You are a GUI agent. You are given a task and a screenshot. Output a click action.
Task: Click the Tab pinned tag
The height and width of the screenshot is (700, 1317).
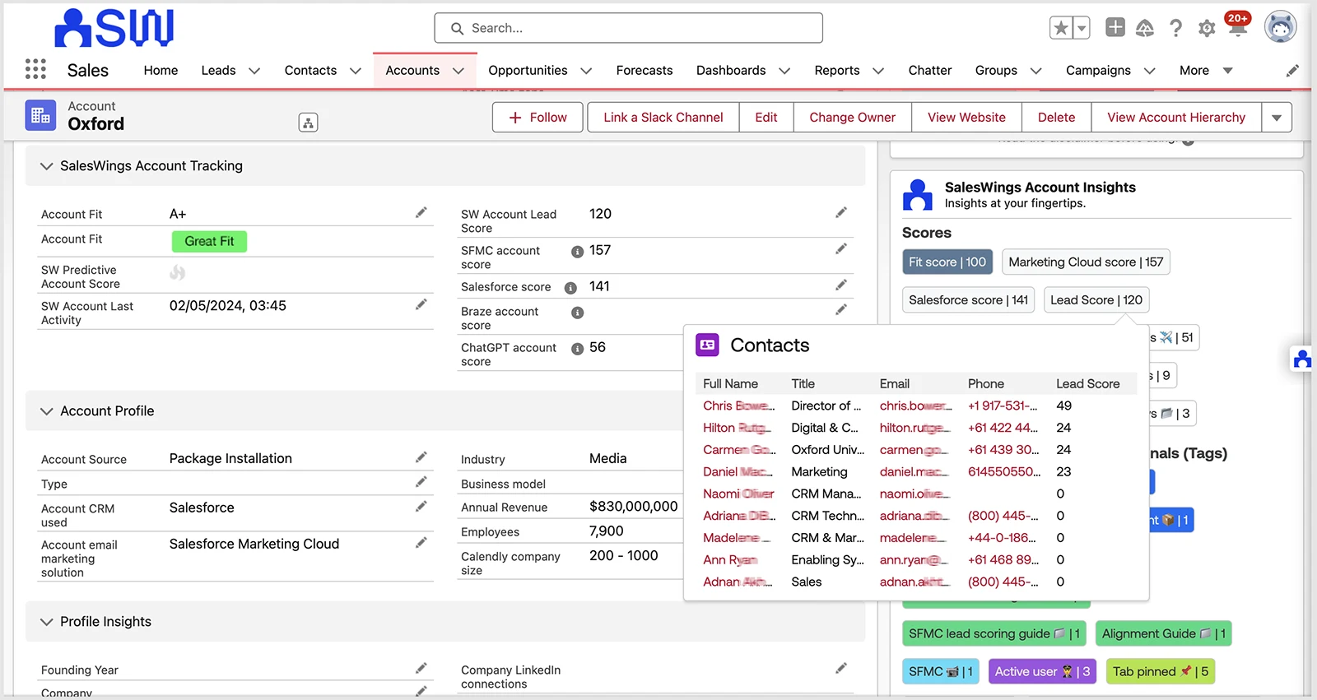click(1161, 672)
